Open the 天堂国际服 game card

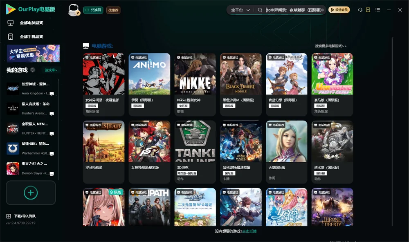point(286,152)
